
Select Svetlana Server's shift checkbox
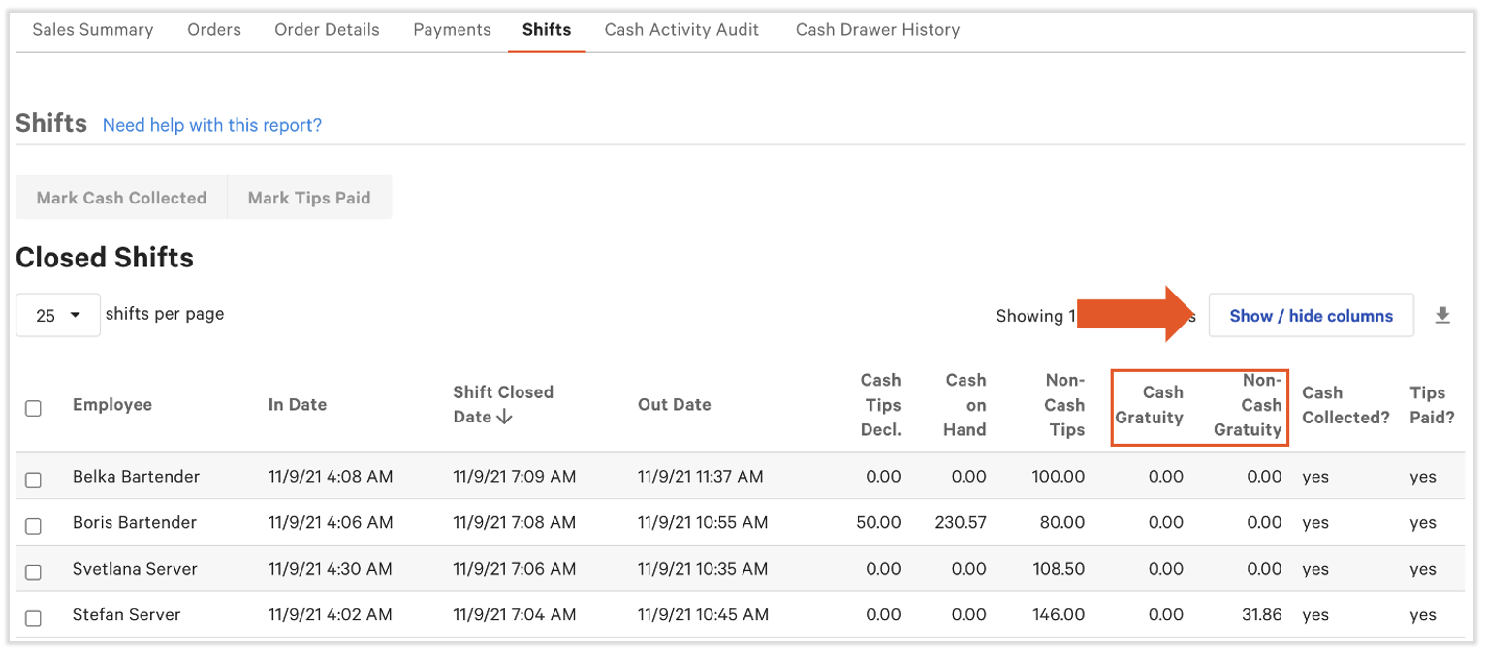(33, 572)
